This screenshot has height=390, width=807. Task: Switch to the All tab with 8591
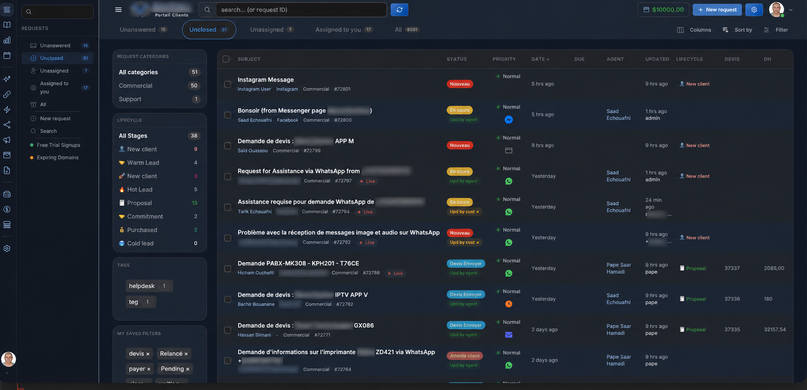407,30
